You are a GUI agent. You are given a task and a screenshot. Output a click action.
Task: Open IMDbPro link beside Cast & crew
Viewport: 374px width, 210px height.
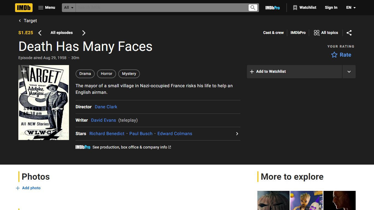[298, 33]
